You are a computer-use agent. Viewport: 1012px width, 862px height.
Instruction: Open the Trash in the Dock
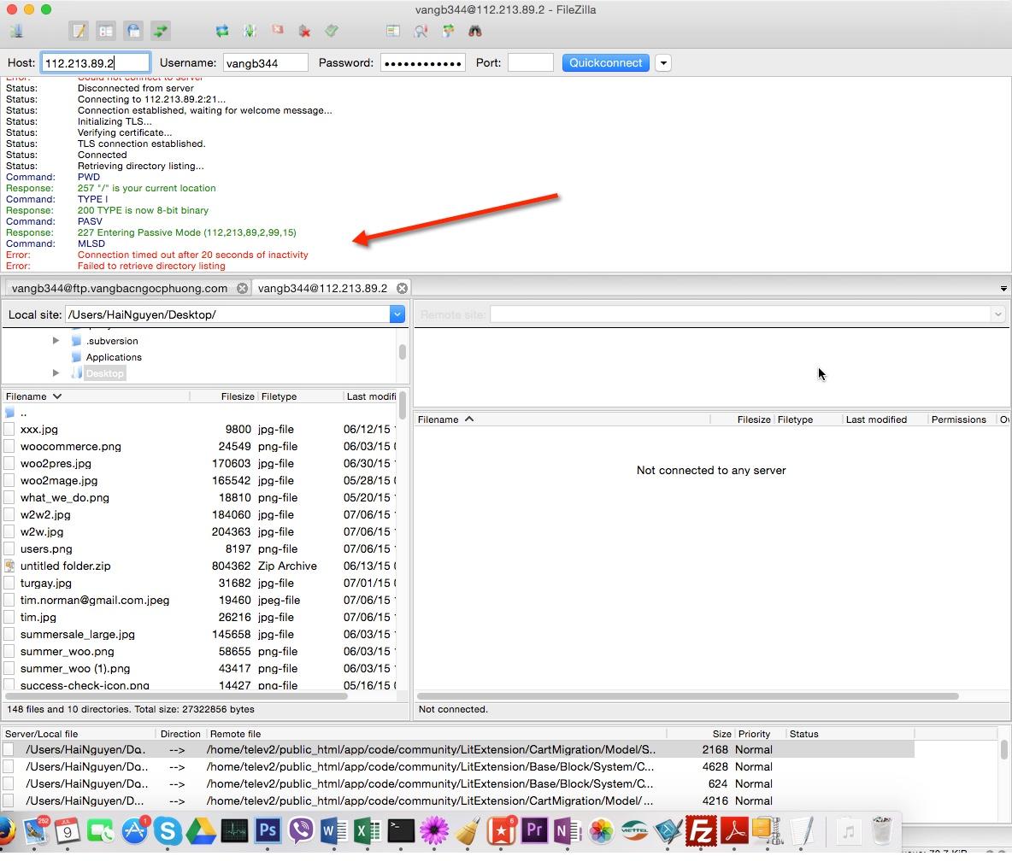coord(881,830)
